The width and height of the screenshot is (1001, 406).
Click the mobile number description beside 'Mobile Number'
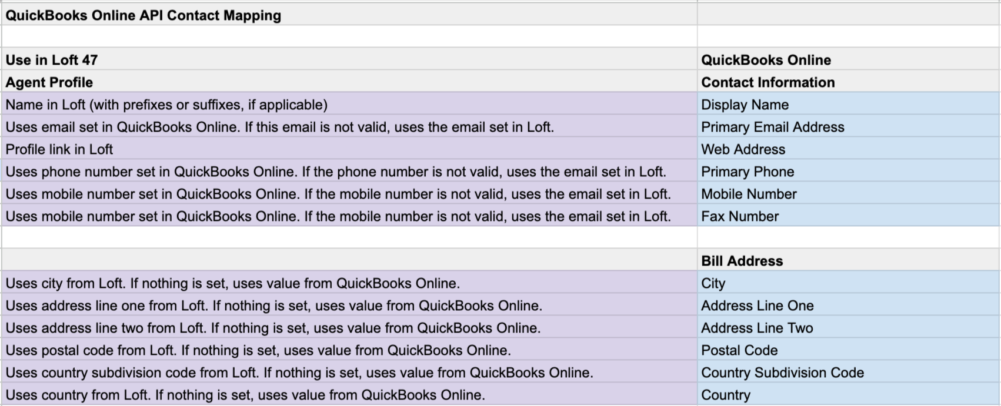349,193
